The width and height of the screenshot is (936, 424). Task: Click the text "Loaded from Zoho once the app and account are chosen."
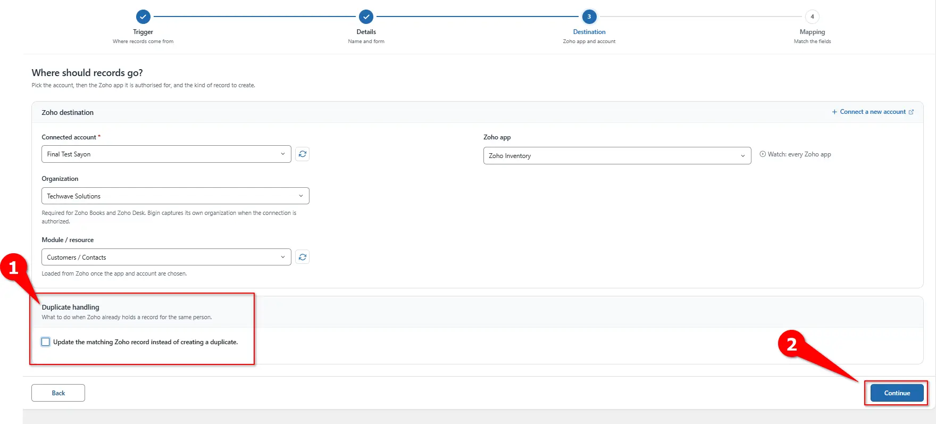tap(114, 273)
